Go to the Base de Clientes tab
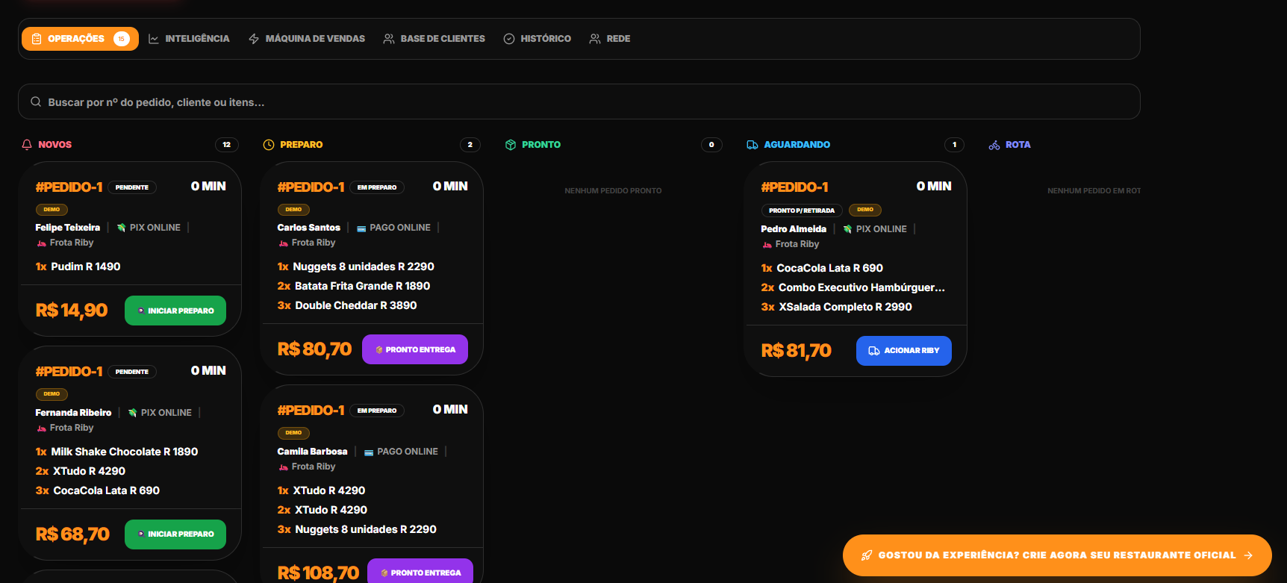The height and width of the screenshot is (583, 1287). pyautogui.click(x=434, y=39)
